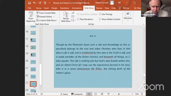Image resolution: width=171 pixels, height=96 pixels.
Task: Click the Hide Slide icon
Action: click(x=73, y=13)
